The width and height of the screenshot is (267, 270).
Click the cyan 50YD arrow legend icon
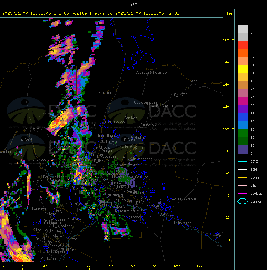pos(243,161)
